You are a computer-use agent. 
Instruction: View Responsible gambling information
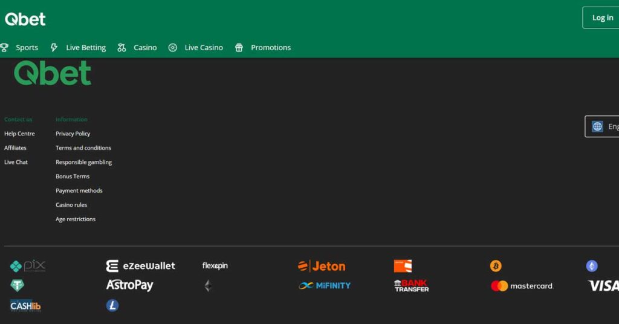pos(83,162)
